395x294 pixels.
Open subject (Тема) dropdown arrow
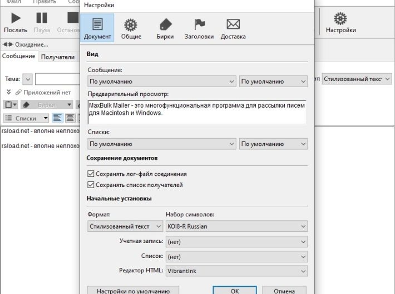[27, 79]
